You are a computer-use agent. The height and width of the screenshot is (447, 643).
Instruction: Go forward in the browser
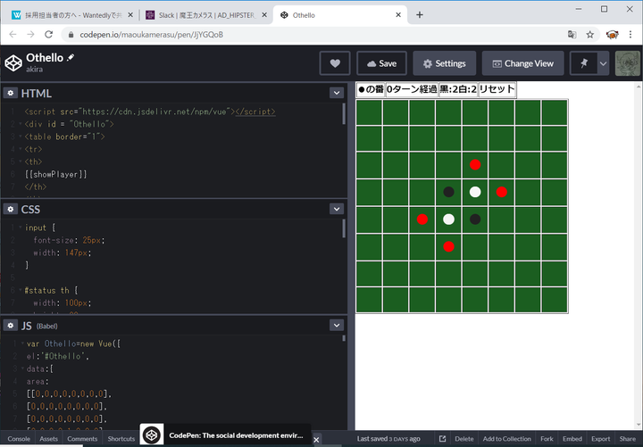point(30,35)
